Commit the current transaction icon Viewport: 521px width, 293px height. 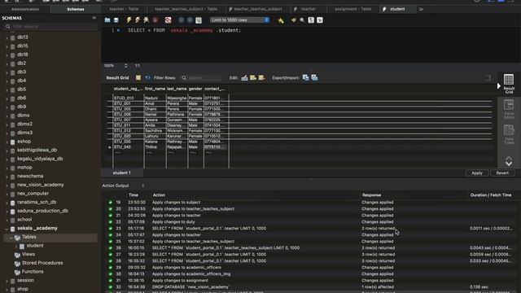pyautogui.click(x=181, y=20)
